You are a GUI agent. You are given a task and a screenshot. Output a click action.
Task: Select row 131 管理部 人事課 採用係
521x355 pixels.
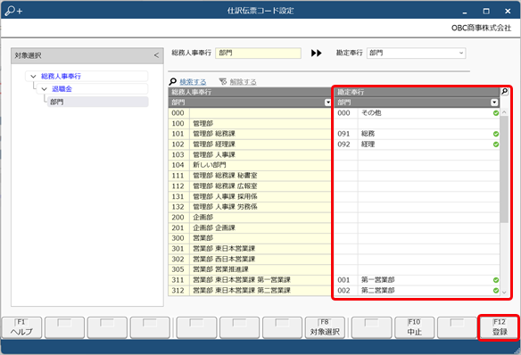click(250, 196)
